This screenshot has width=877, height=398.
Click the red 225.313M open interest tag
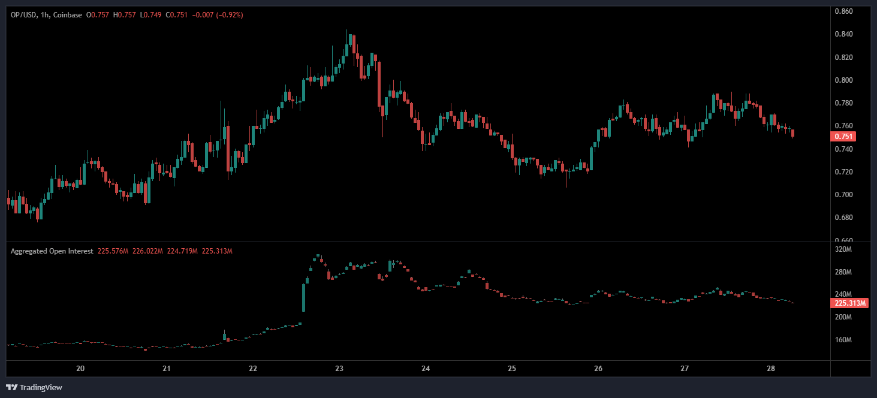pyautogui.click(x=850, y=303)
